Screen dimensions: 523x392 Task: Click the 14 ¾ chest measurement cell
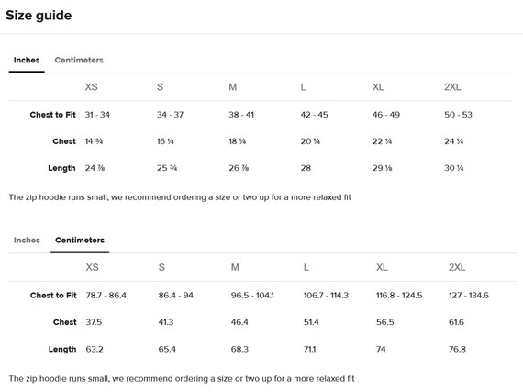[94, 141]
